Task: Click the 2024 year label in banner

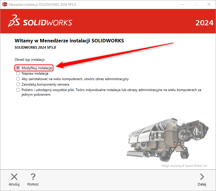Action: pos(204,23)
